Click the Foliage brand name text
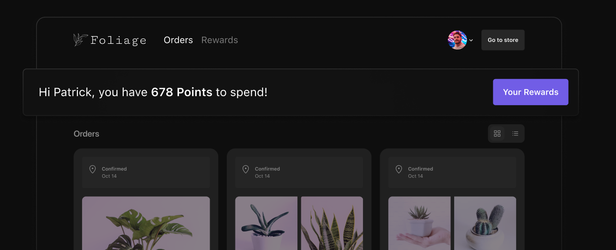 [118, 40]
